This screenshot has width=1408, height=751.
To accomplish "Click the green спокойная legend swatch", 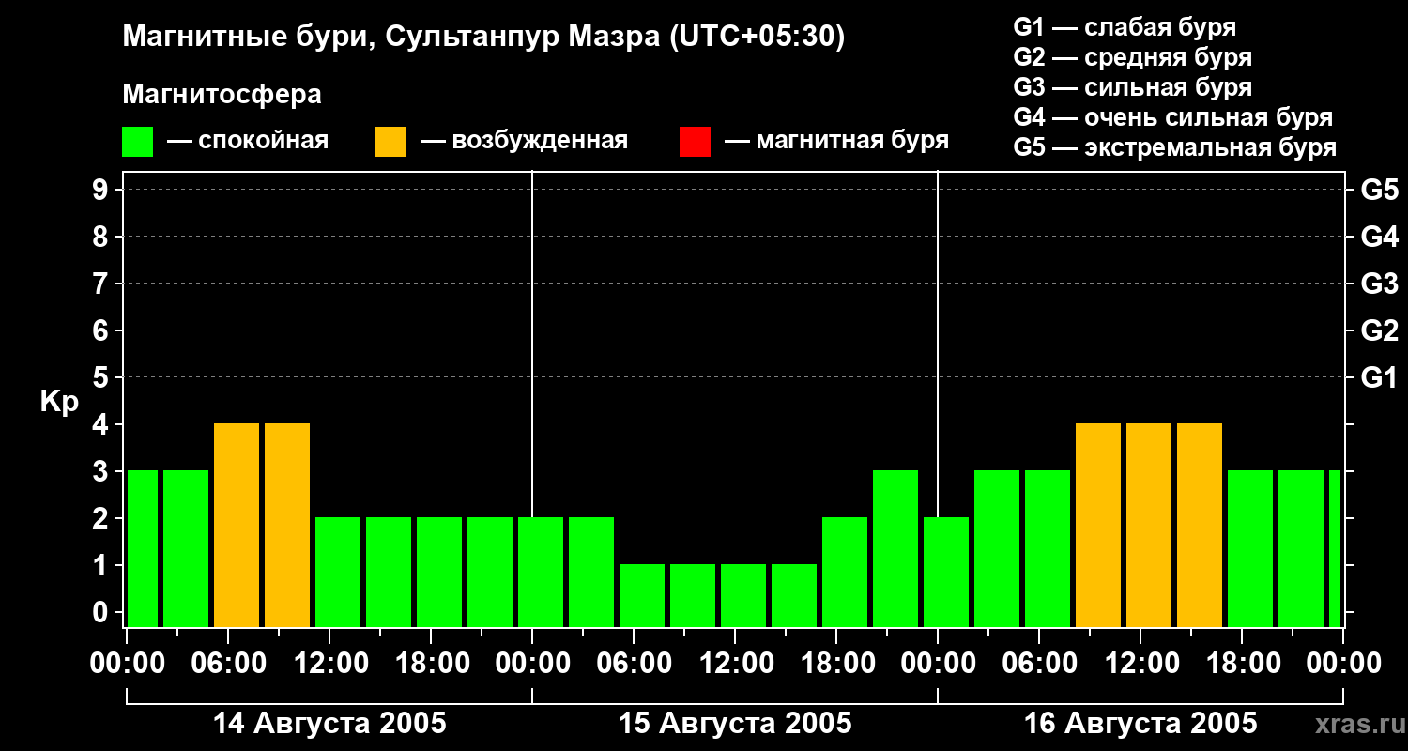I will 137,142.
